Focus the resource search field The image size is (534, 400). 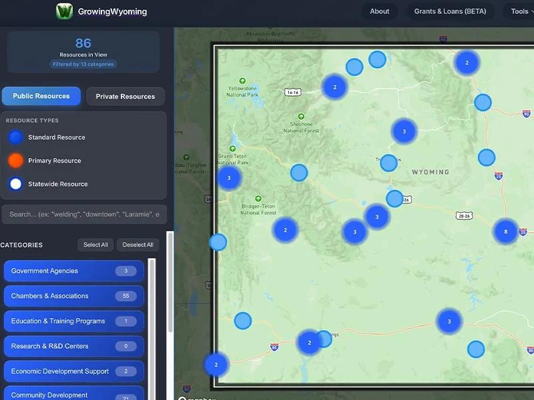(x=85, y=214)
